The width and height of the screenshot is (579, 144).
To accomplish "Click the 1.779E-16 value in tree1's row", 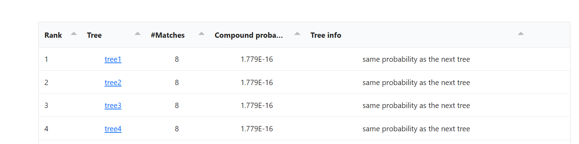I will [x=257, y=59].
